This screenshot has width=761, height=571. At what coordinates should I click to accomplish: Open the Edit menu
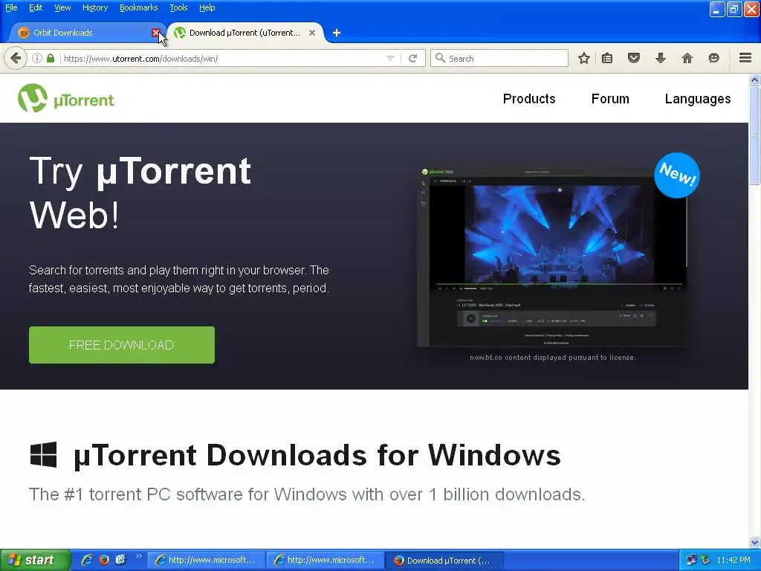click(36, 7)
